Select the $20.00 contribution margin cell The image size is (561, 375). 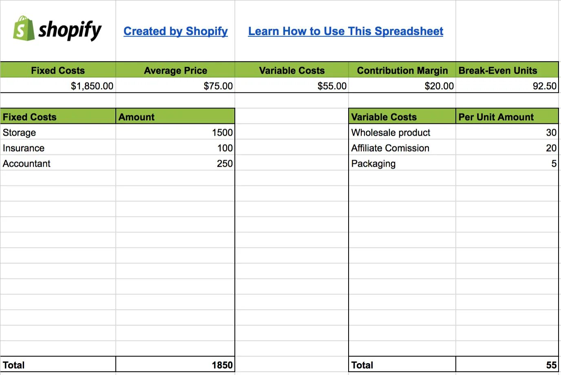point(402,86)
